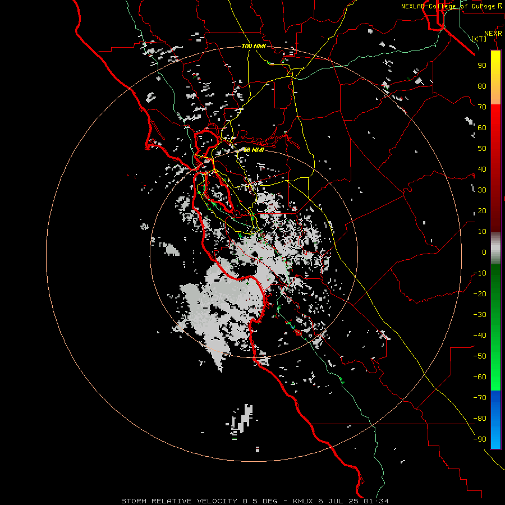Click the bright green segment near -60

(495, 377)
